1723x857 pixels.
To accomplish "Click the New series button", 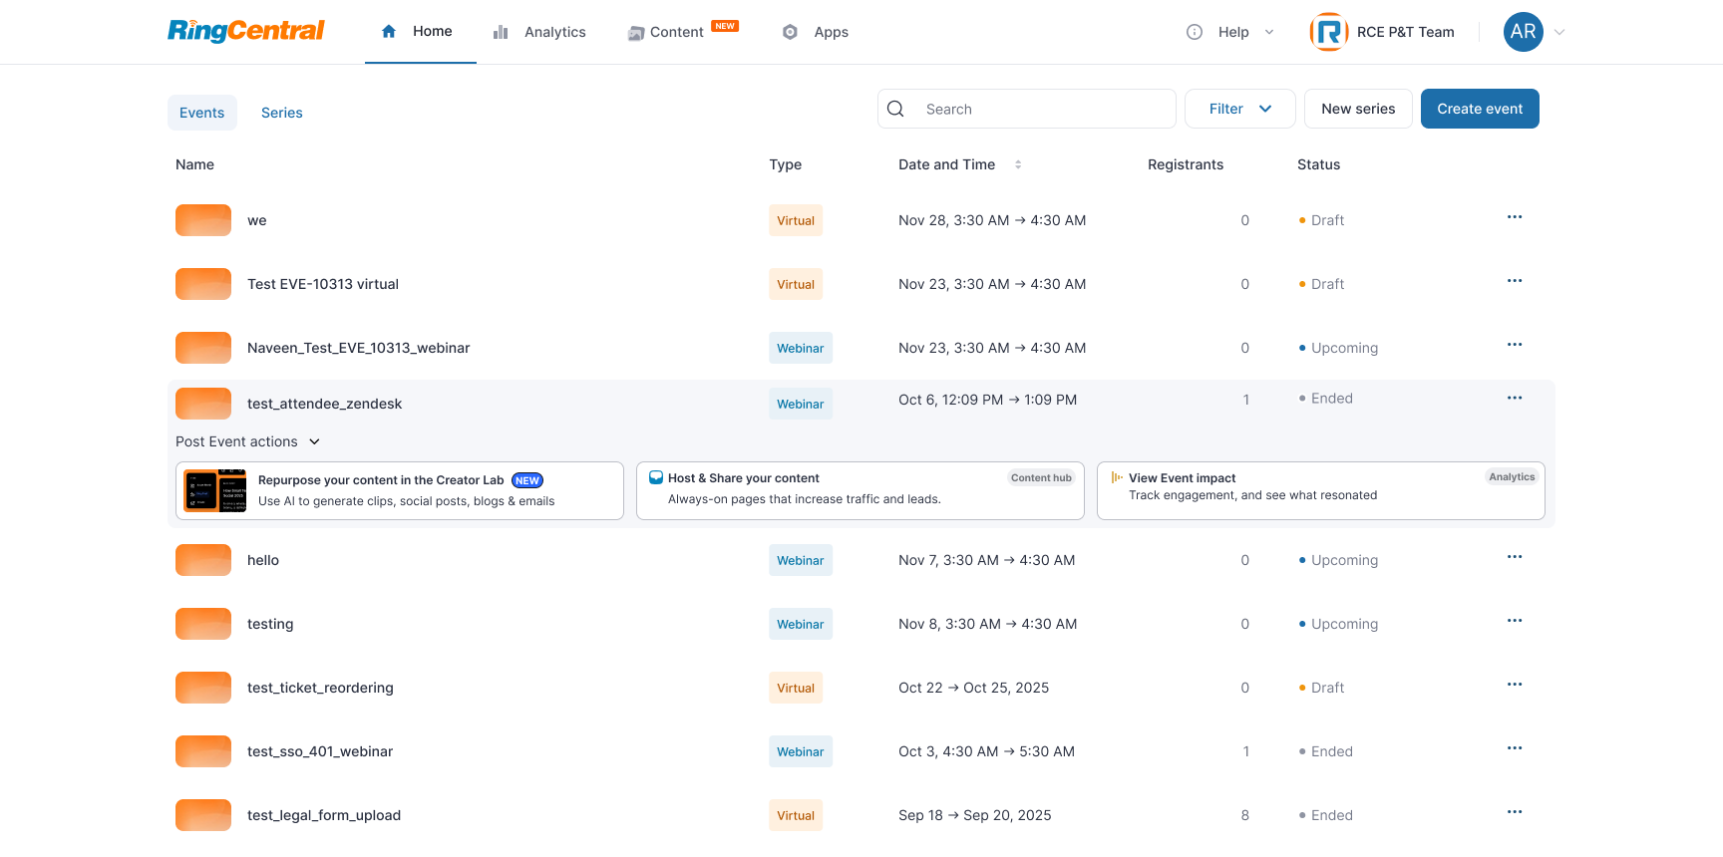I will pos(1358,109).
